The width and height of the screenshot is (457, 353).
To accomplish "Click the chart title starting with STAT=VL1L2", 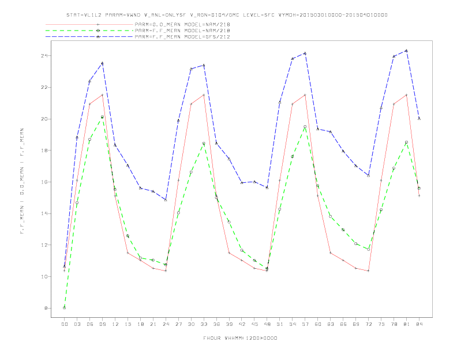I will (227, 15).
